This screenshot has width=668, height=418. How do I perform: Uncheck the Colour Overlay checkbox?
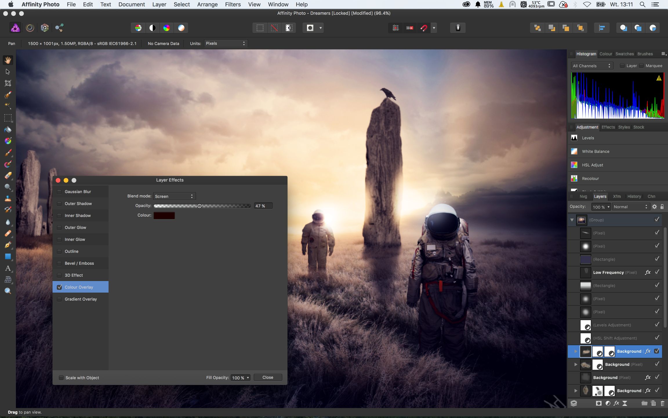(59, 287)
